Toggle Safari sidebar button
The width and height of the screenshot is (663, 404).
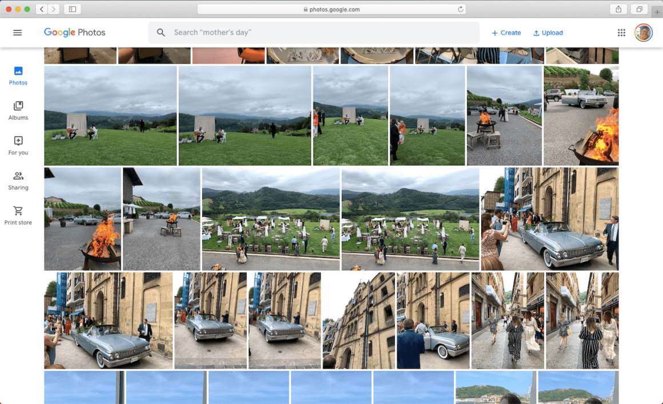73,9
